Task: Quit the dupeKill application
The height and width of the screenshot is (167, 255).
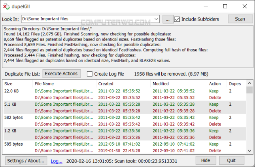Action: 232,160
